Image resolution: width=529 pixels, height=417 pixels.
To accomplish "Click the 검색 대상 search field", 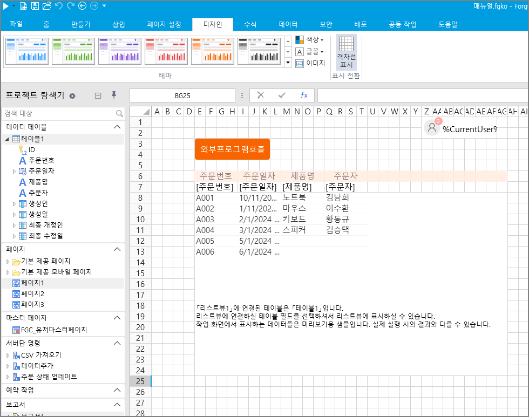I will pyautogui.click(x=58, y=113).
